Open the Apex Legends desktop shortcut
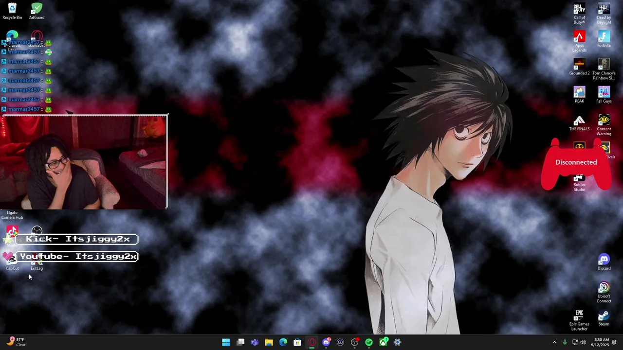This screenshot has width=623, height=350. click(579, 41)
